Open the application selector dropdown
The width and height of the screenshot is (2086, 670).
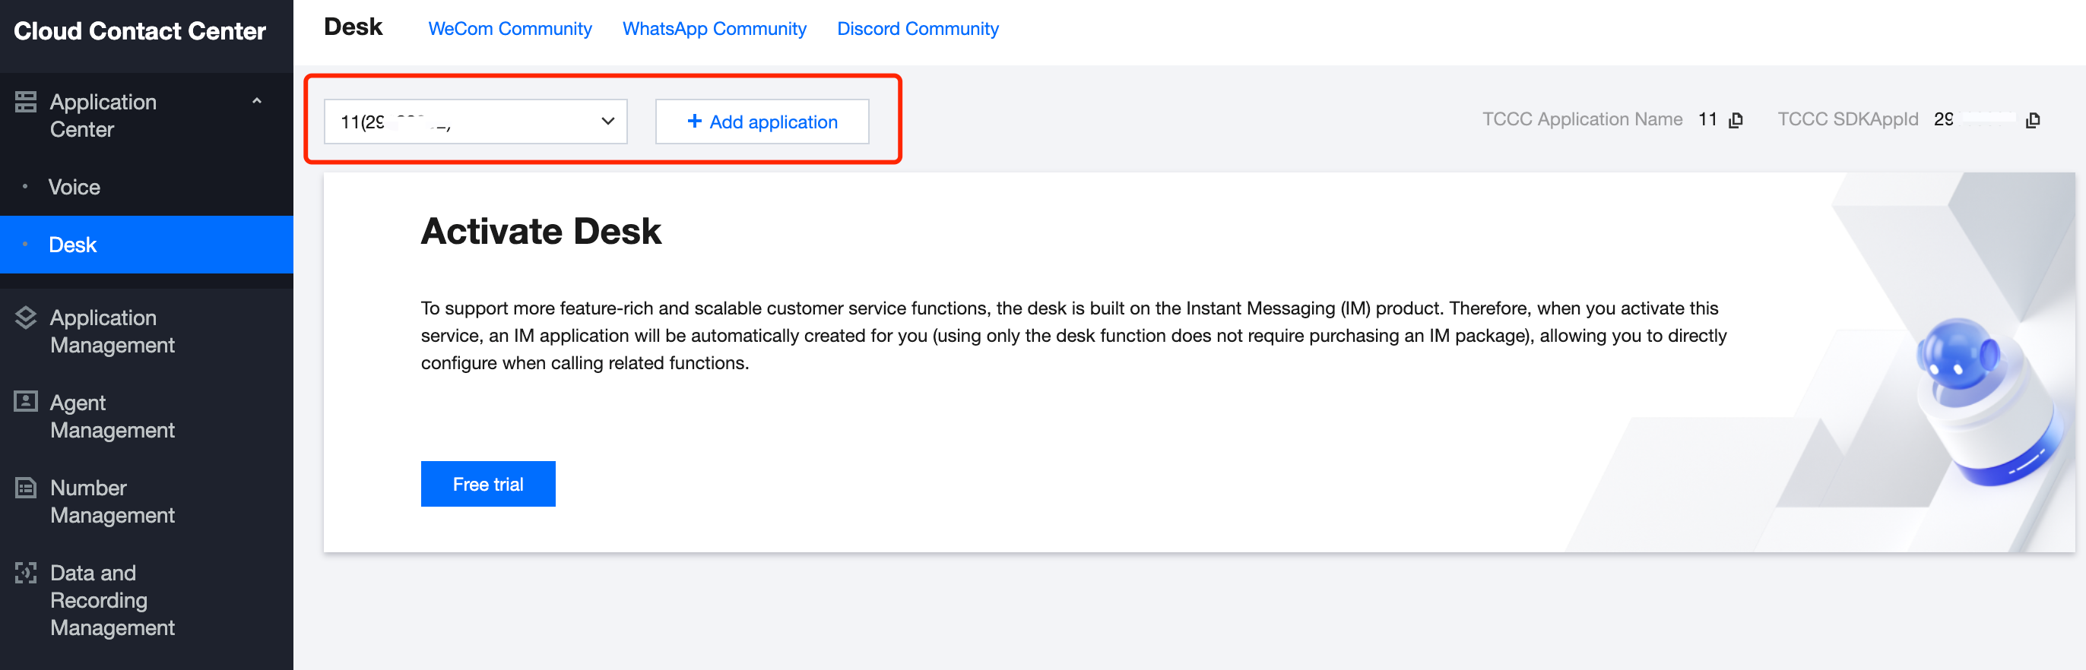click(474, 122)
